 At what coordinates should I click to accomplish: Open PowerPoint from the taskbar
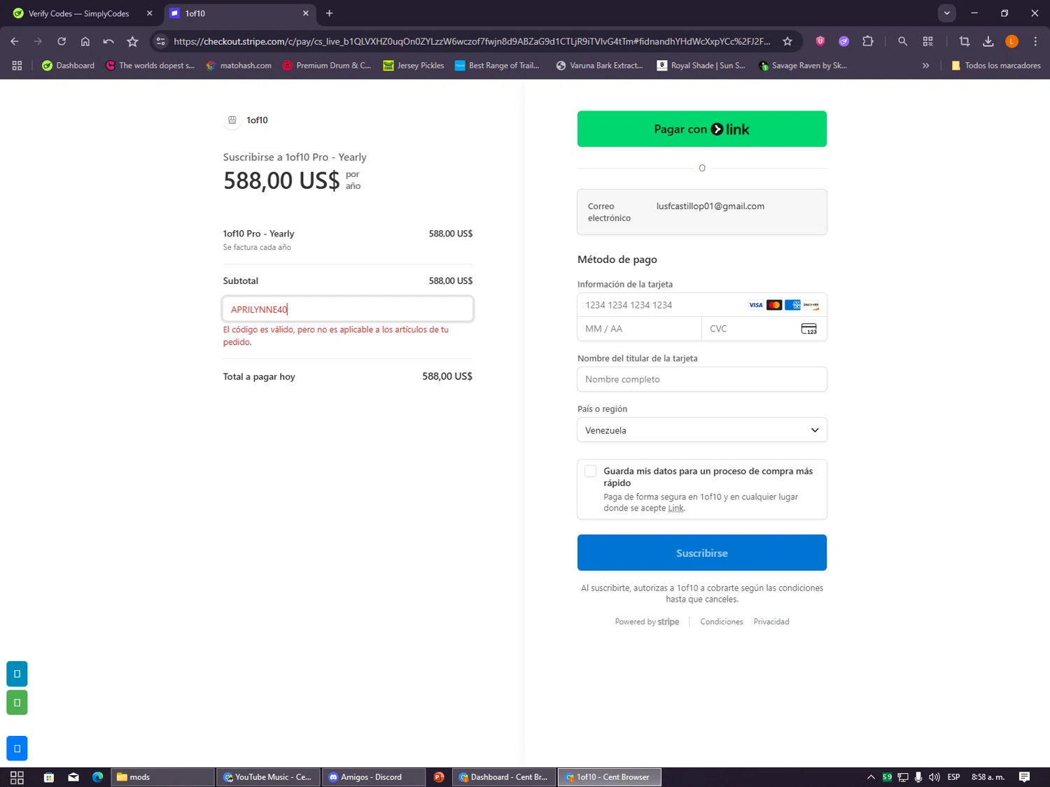(x=439, y=777)
